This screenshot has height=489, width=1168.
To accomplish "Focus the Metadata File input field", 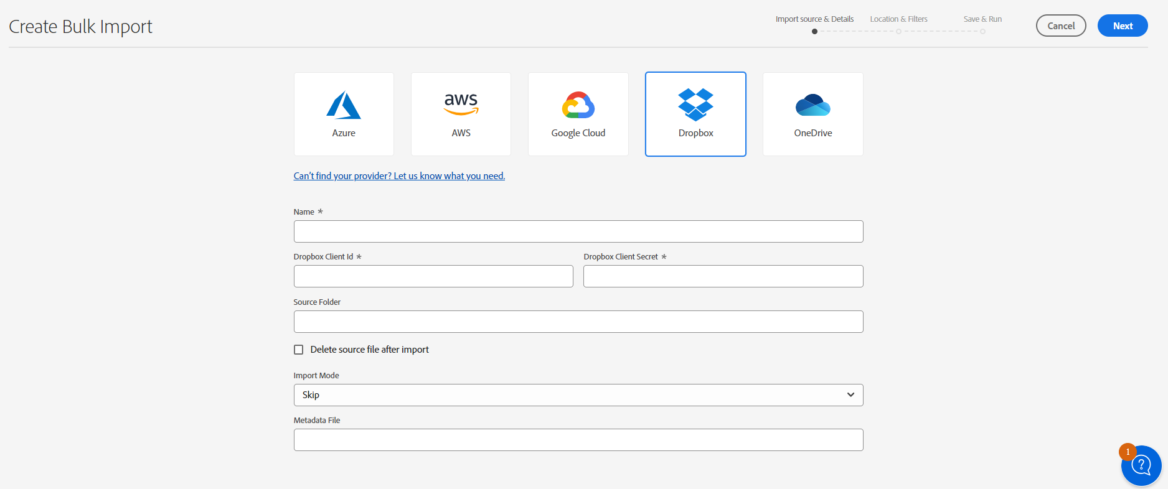I will (578, 440).
